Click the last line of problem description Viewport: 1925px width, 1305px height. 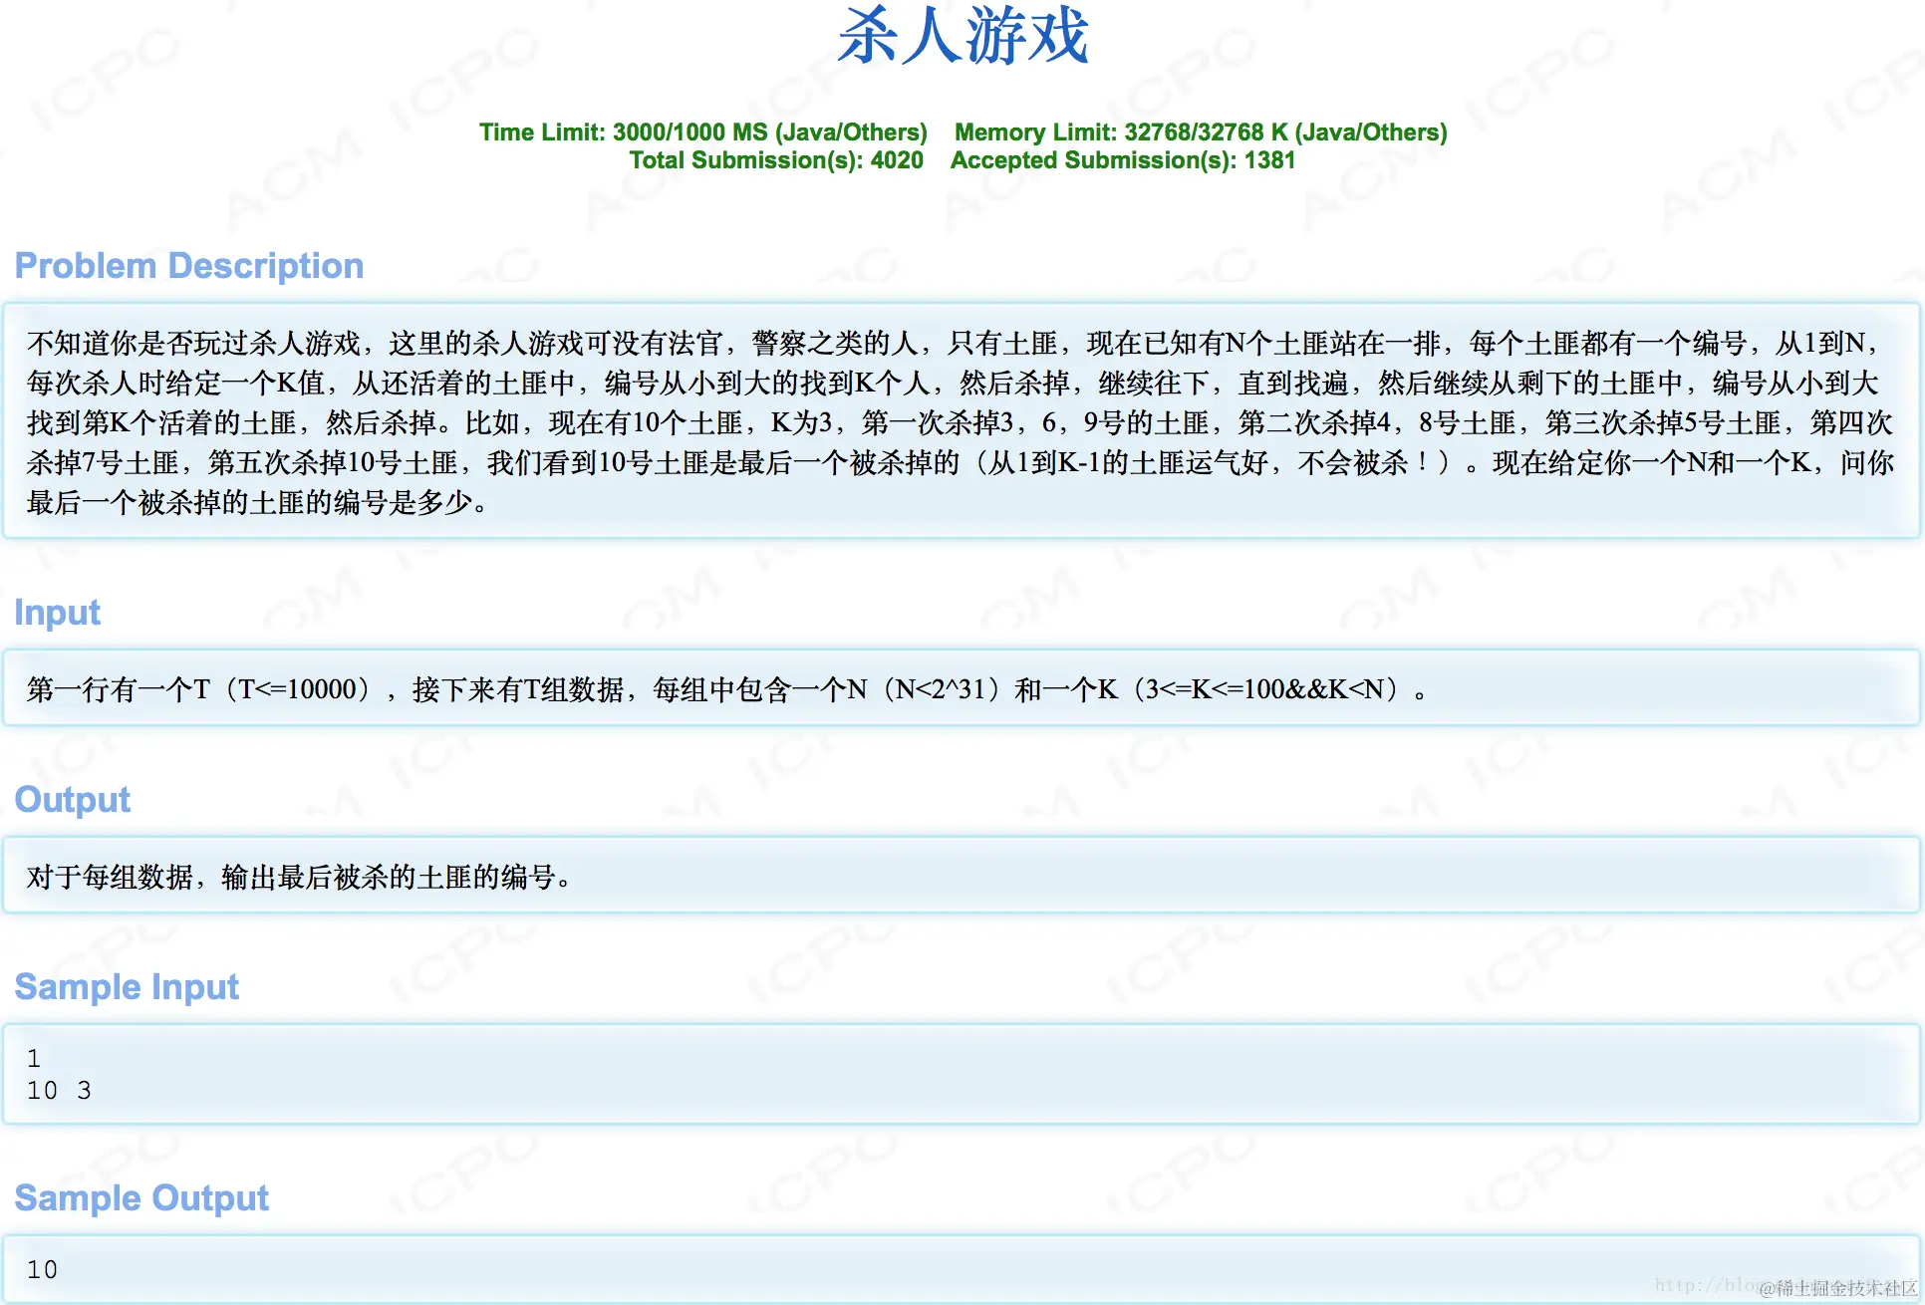tap(257, 503)
